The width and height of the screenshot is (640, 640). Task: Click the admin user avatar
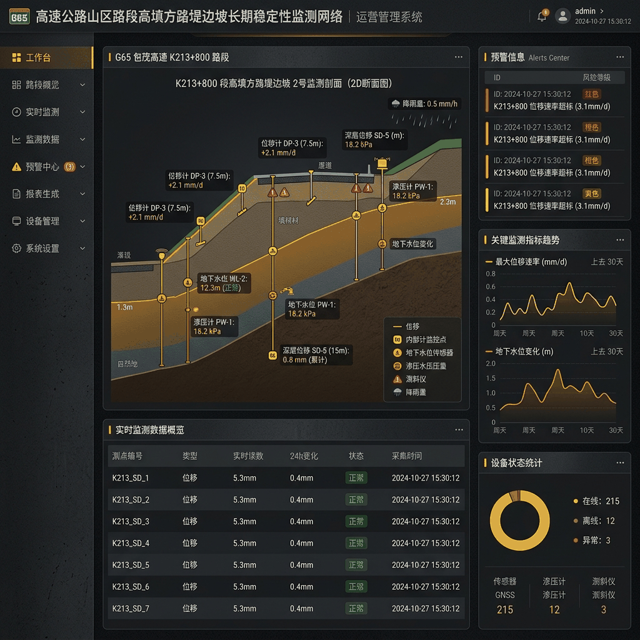562,16
